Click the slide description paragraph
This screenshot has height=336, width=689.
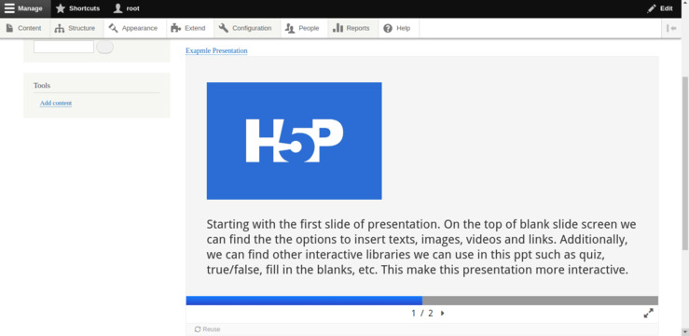[x=421, y=246]
